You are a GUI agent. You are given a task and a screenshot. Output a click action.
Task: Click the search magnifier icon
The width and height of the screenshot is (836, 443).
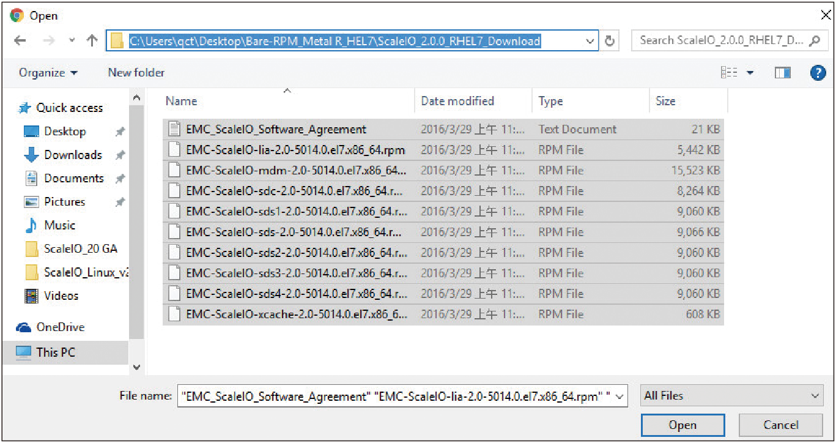814,41
